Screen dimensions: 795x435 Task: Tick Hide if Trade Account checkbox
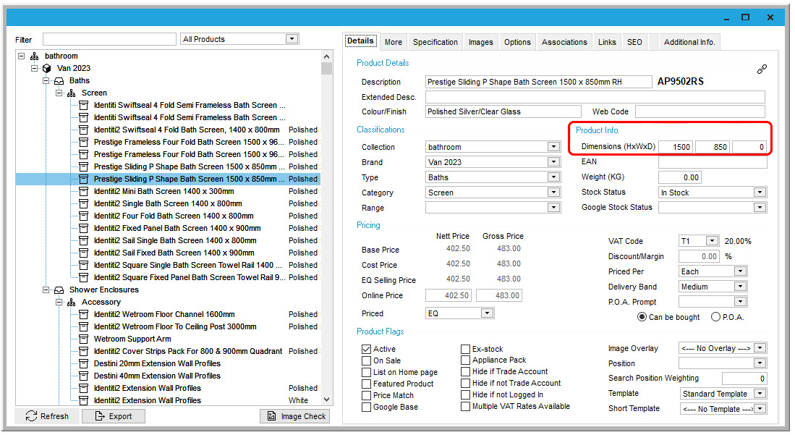pyautogui.click(x=465, y=371)
